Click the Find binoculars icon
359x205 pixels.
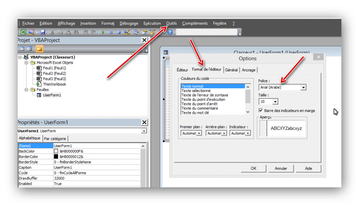(x=76, y=32)
